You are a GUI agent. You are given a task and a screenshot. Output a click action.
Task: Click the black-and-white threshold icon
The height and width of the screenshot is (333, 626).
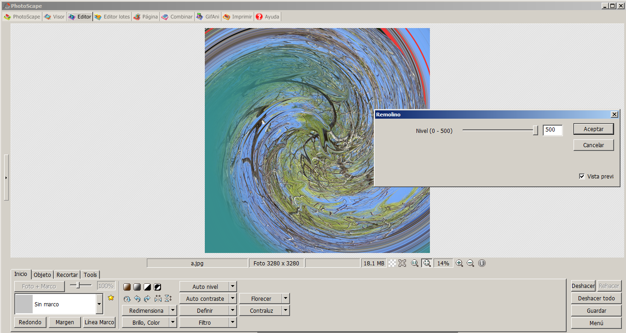tap(147, 287)
